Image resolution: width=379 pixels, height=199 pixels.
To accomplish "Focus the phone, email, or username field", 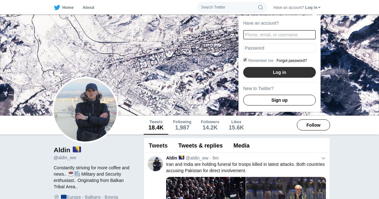I will pos(280,35).
